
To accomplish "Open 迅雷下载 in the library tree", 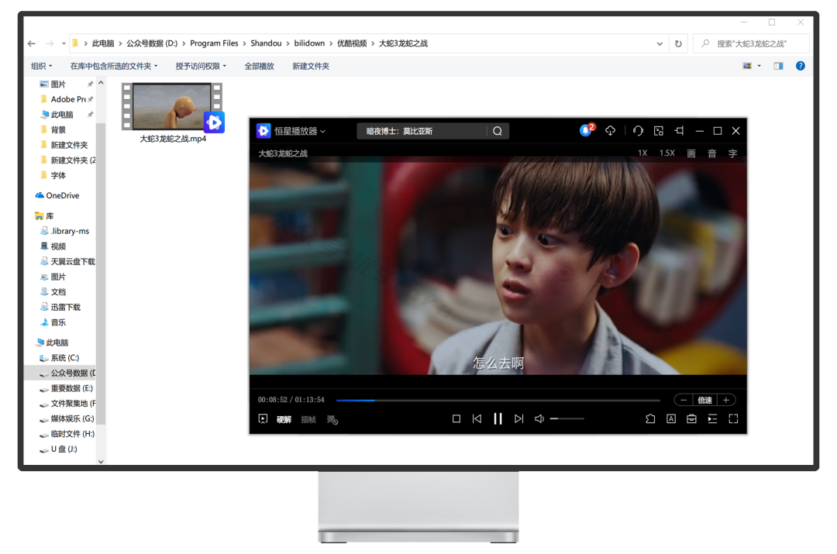I will coord(61,308).
